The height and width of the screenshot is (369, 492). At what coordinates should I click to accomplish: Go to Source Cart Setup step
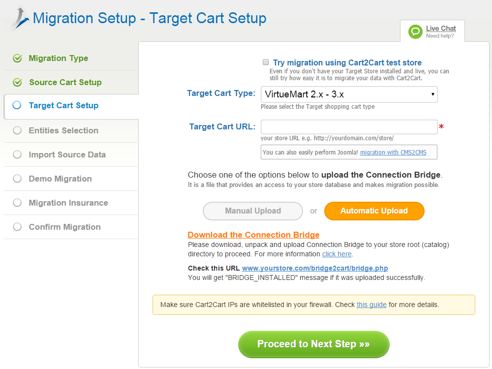(65, 82)
